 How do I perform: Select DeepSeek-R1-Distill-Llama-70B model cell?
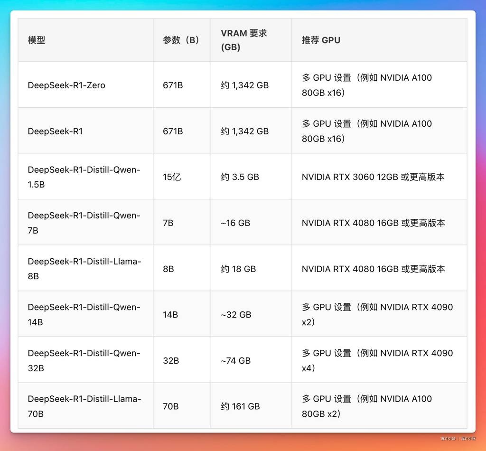pos(84,406)
